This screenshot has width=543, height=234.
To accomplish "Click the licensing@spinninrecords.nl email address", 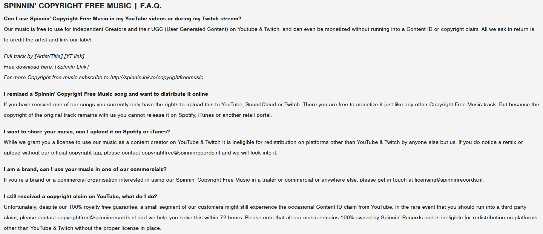I will (x=448, y=180).
